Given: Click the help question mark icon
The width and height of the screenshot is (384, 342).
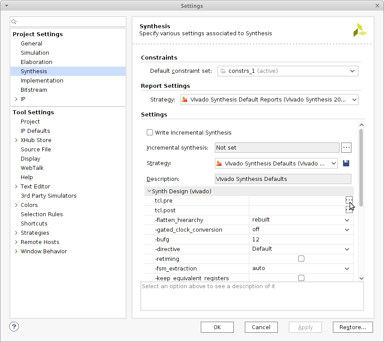Looking at the screenshot, I should point(14,327).
